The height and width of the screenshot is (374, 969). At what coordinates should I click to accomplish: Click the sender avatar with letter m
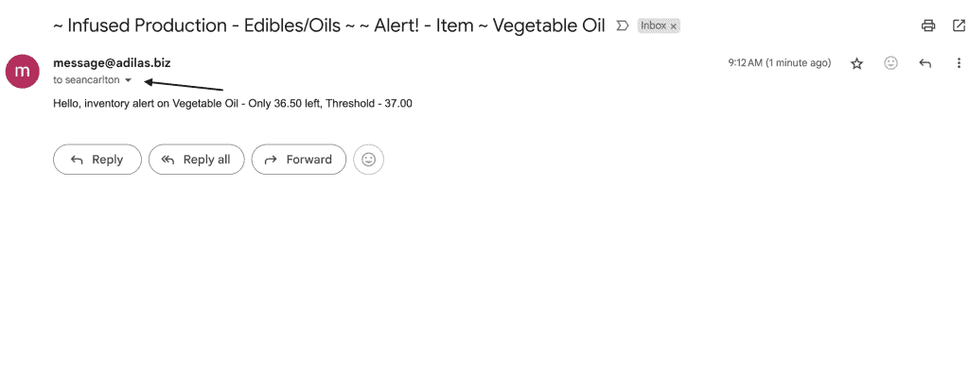tap(23, 71)
